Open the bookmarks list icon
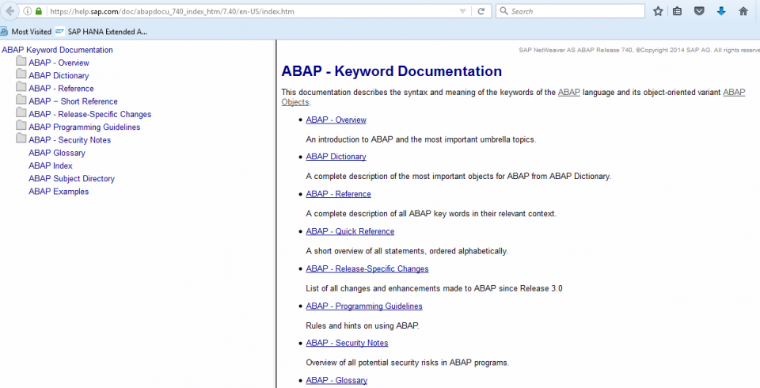 coord(678,11)
